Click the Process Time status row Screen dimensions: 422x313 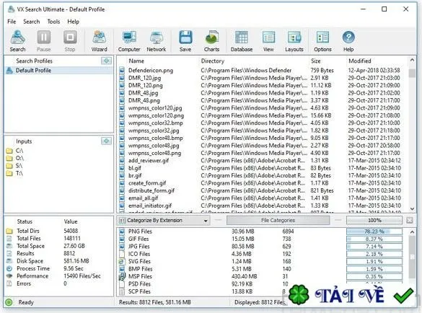click(59, 268)
